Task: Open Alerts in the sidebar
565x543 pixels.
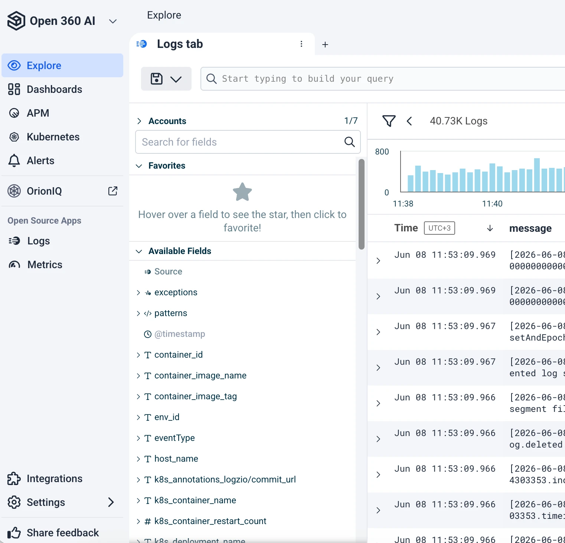Action: [62, 160]
